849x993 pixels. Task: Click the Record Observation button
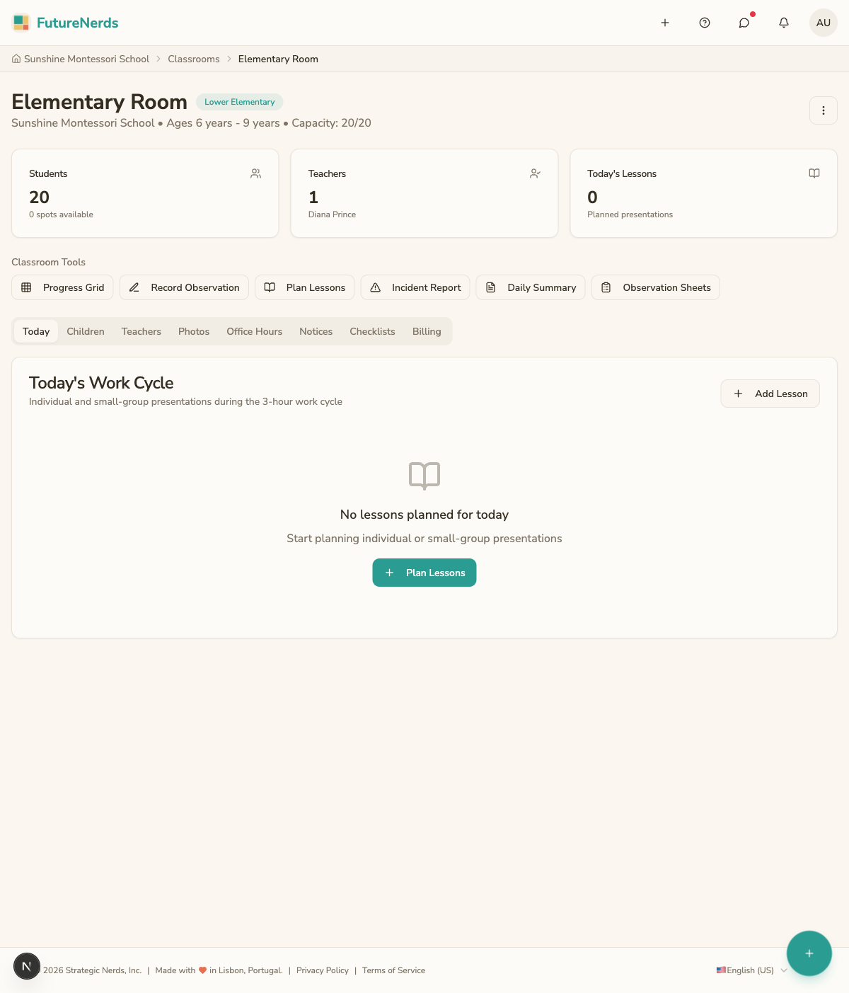click(184, 287)
